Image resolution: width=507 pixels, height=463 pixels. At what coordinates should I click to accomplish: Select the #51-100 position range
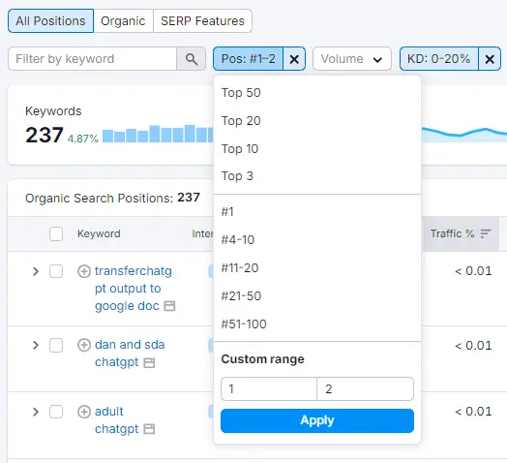click(317, 324)
